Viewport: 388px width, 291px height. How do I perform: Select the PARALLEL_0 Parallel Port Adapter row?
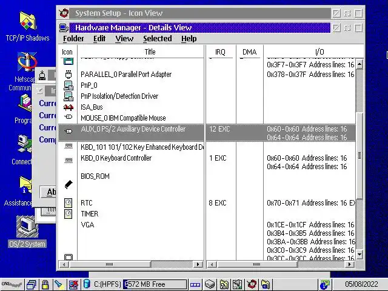[x=126, y=74]
